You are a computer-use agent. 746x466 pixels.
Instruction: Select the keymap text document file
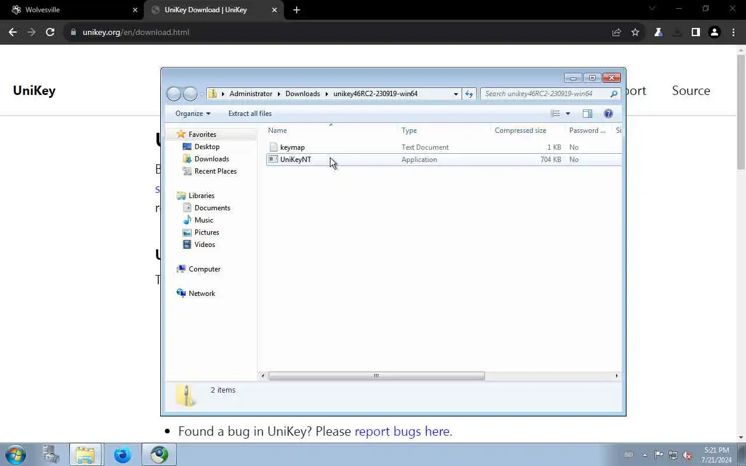[x=444, y=147]
